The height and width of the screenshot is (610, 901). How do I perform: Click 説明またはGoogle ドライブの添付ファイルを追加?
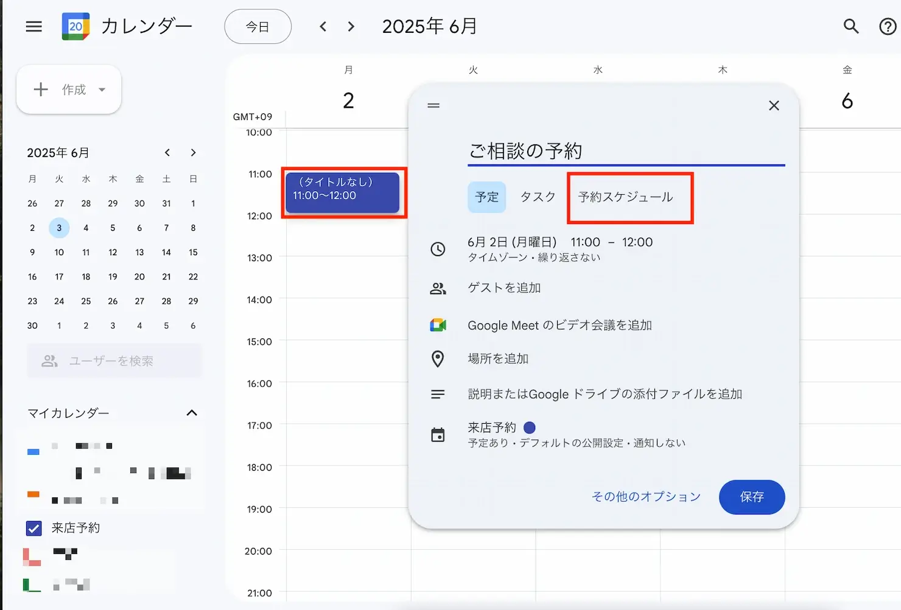(x=605, y=394)
